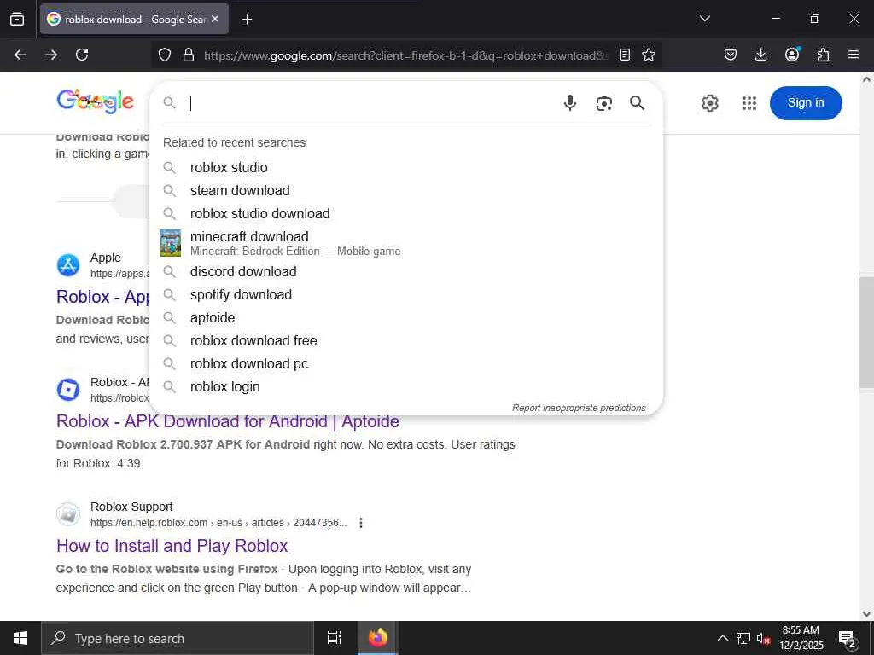This screenshot has height=655, width=874.
Task: Open the Roblox APK Download for Android link
Action: pos(227,421)
